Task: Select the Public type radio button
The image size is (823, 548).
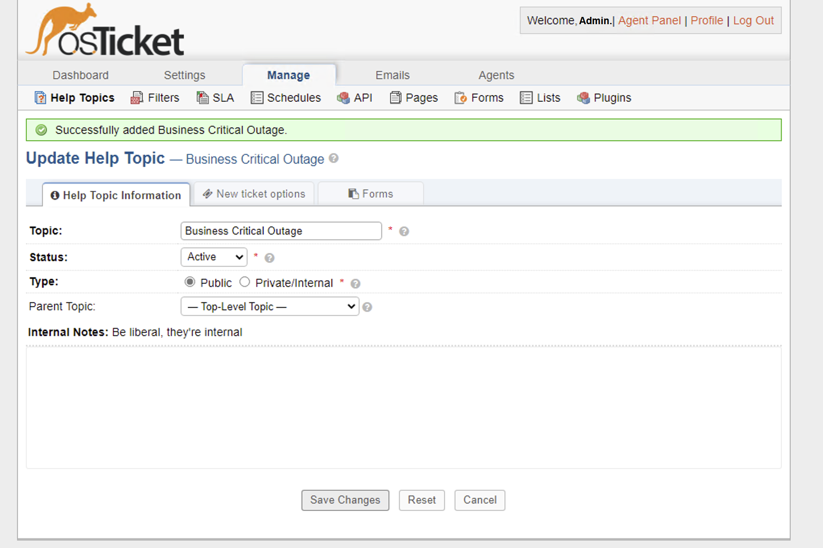Action: [x=190, y=282]
